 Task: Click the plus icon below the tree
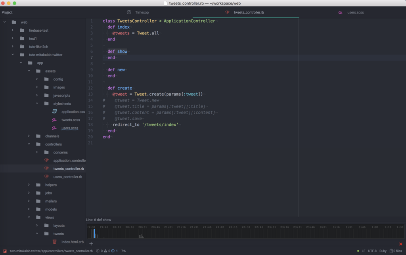coord(91,243)
